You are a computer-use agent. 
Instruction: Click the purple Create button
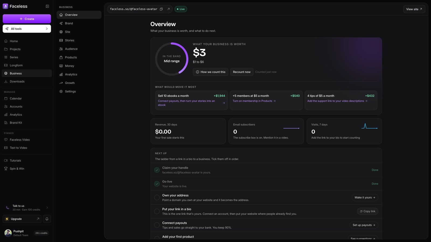27,19
